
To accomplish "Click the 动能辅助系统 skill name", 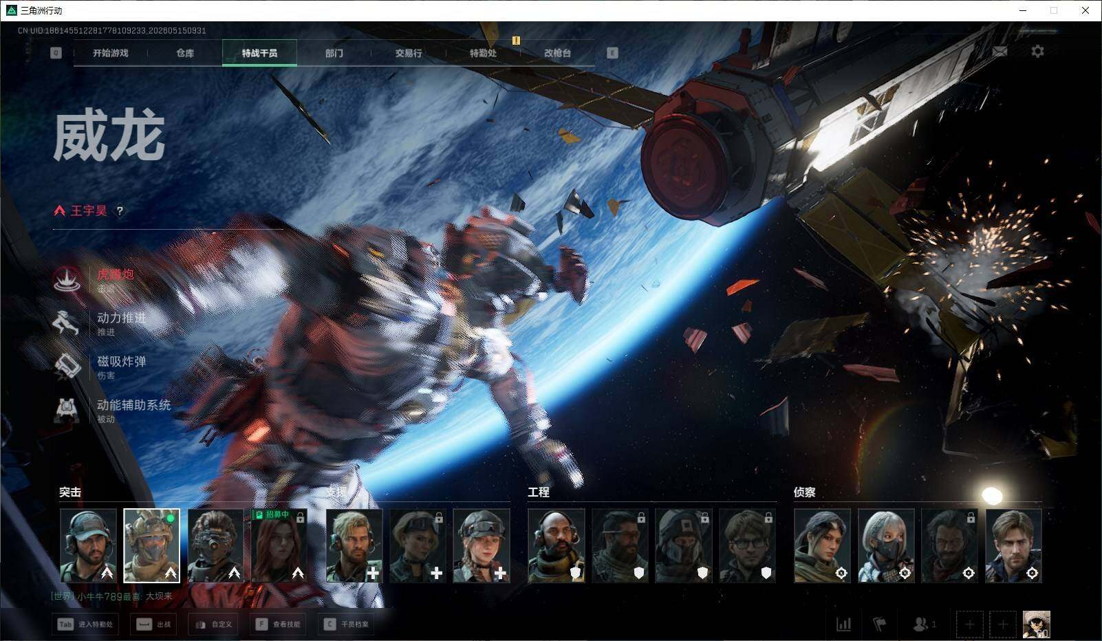I will click(x=133, y=405).
